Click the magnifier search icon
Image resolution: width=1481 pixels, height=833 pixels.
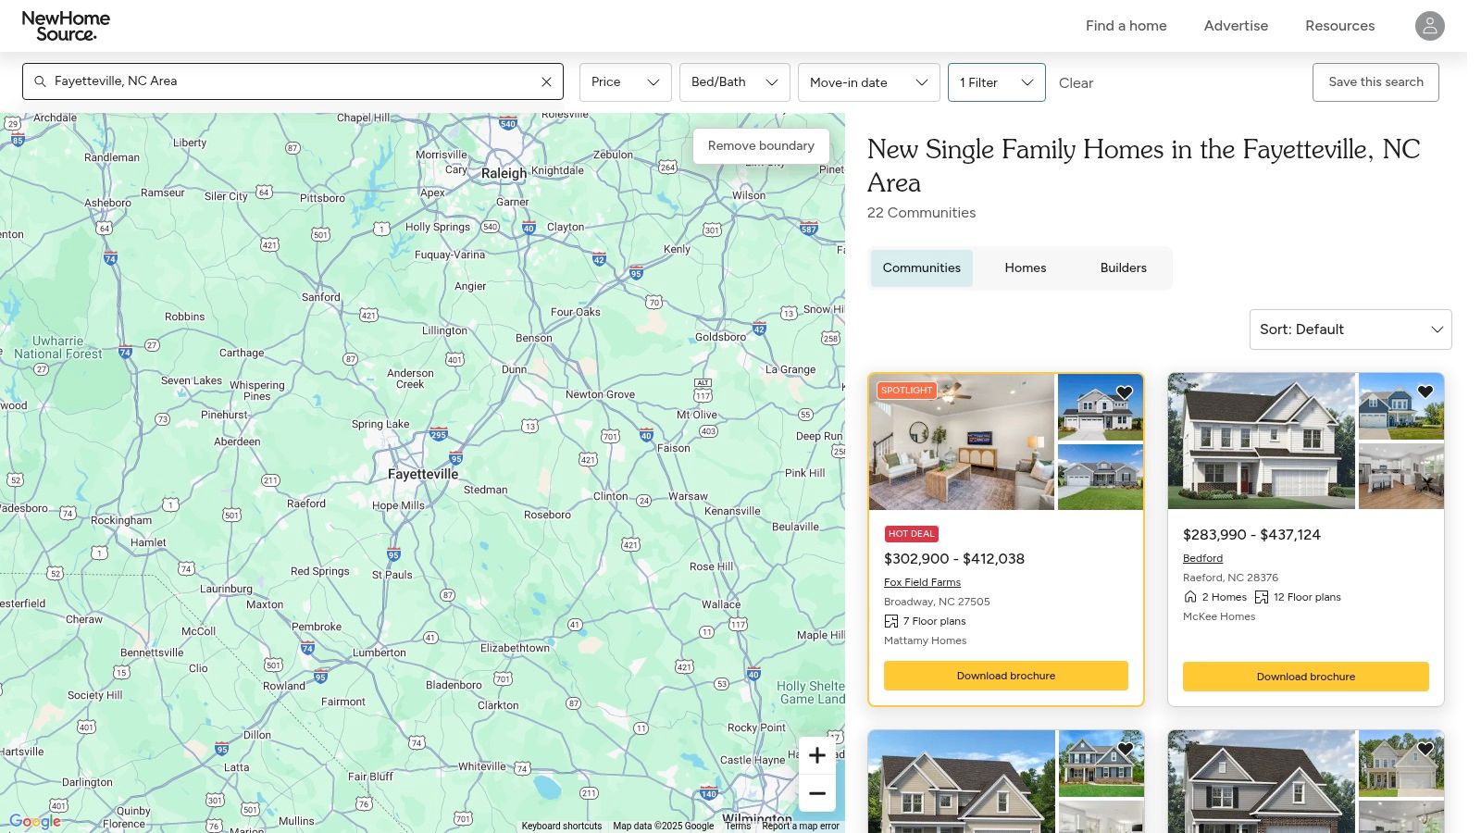[40, 81]
